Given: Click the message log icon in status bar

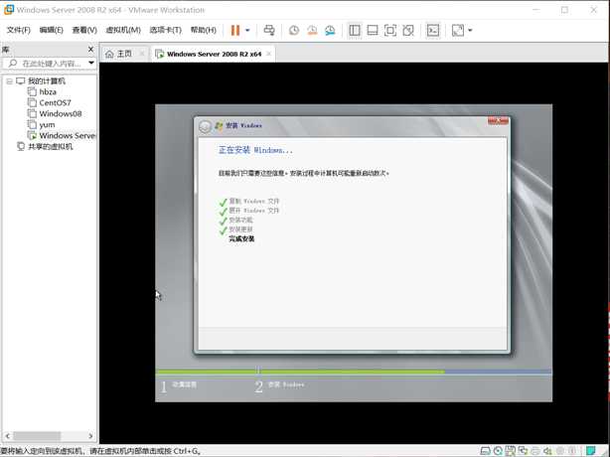Looking at the screenshot, I should pyautogui.click(x=591, y=451).
